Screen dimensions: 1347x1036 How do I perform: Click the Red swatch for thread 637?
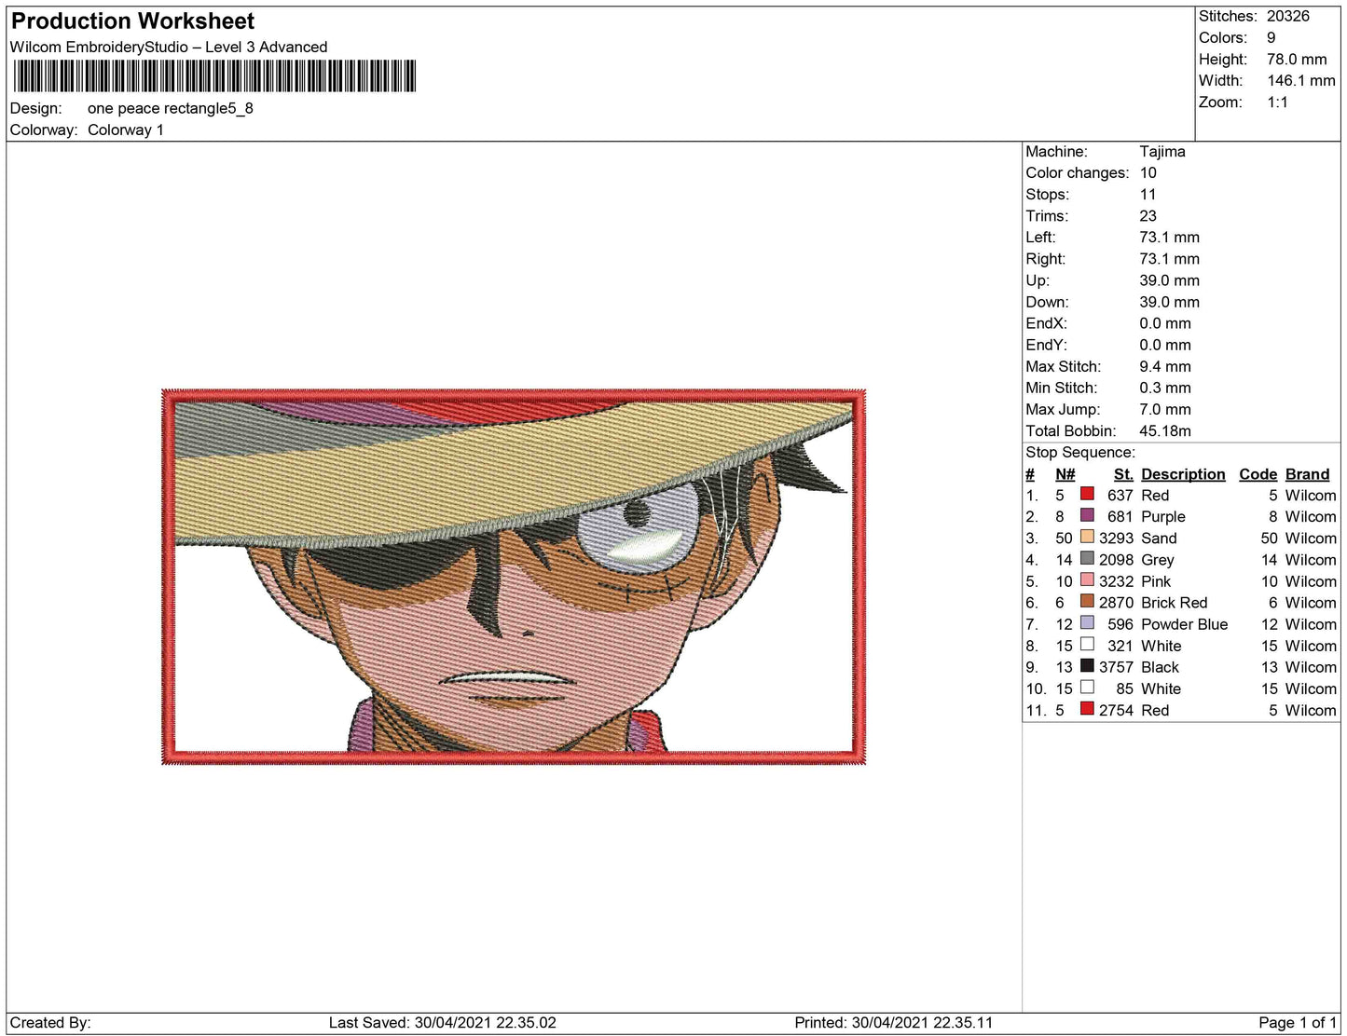pyautogui.click(x=1087, y=494)
